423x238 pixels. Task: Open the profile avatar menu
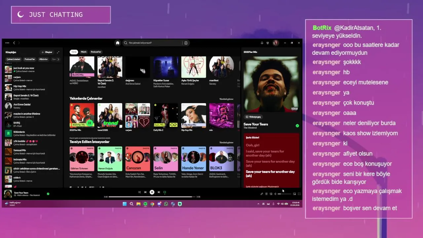coord(275,43)
